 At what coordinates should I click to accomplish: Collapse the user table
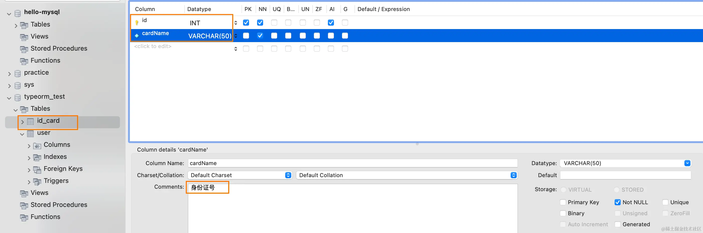[22, 134]
